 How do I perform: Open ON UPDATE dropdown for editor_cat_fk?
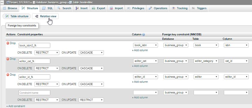91,68
